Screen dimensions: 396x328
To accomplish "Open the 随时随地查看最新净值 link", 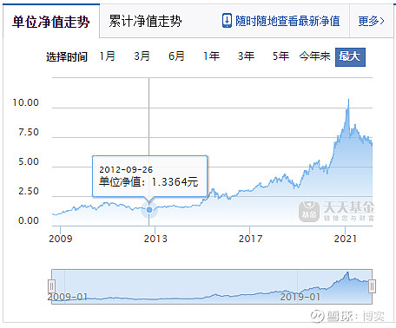I will [287, 21].
